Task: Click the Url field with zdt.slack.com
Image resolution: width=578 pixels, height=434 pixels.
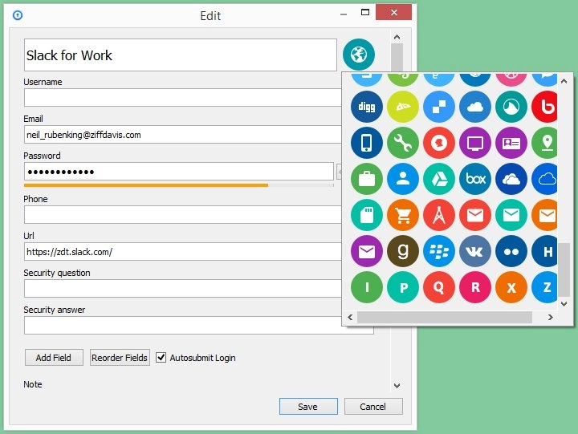Action: coord(183,252)
